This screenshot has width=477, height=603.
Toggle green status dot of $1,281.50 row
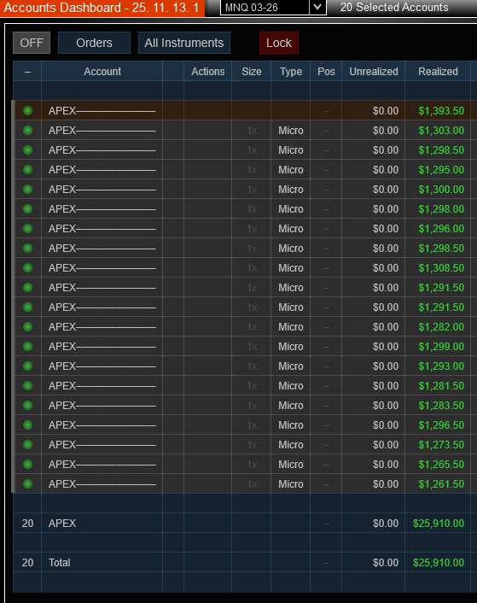27,386
